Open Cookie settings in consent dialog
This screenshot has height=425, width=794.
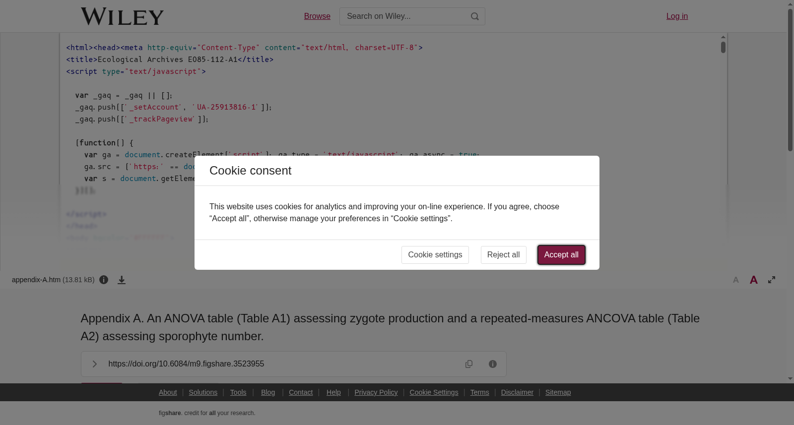pos(435,255)
